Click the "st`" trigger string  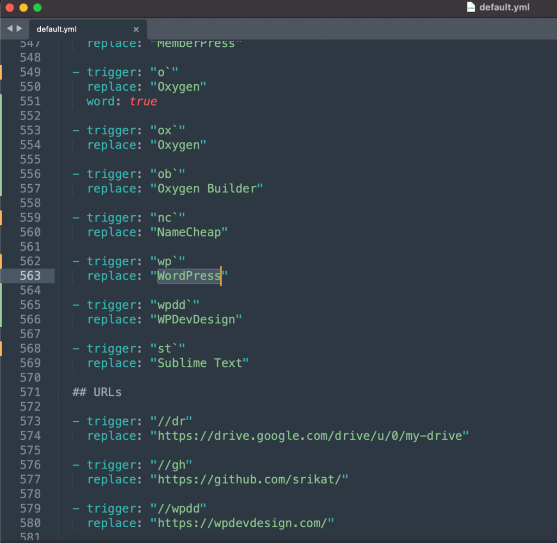(x=168, y=349)
